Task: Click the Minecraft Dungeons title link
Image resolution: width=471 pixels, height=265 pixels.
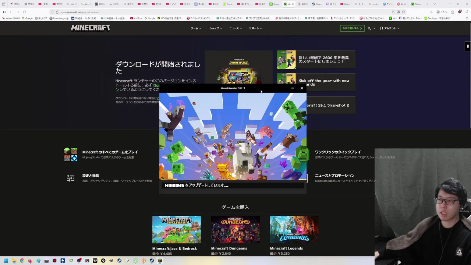Action: [229, 248]
